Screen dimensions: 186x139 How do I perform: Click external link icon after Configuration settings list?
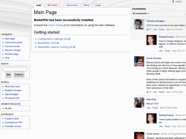tap(69, 39)
